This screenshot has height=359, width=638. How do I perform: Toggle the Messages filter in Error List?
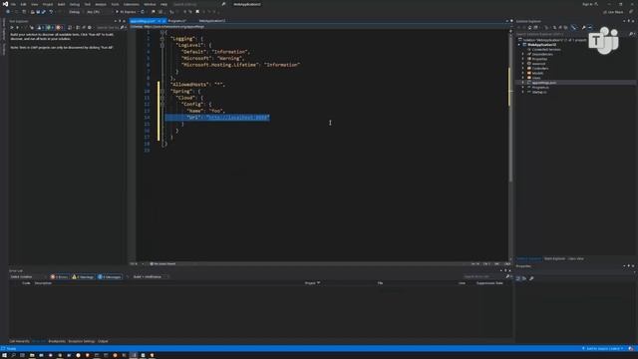(x=110, y=277)
